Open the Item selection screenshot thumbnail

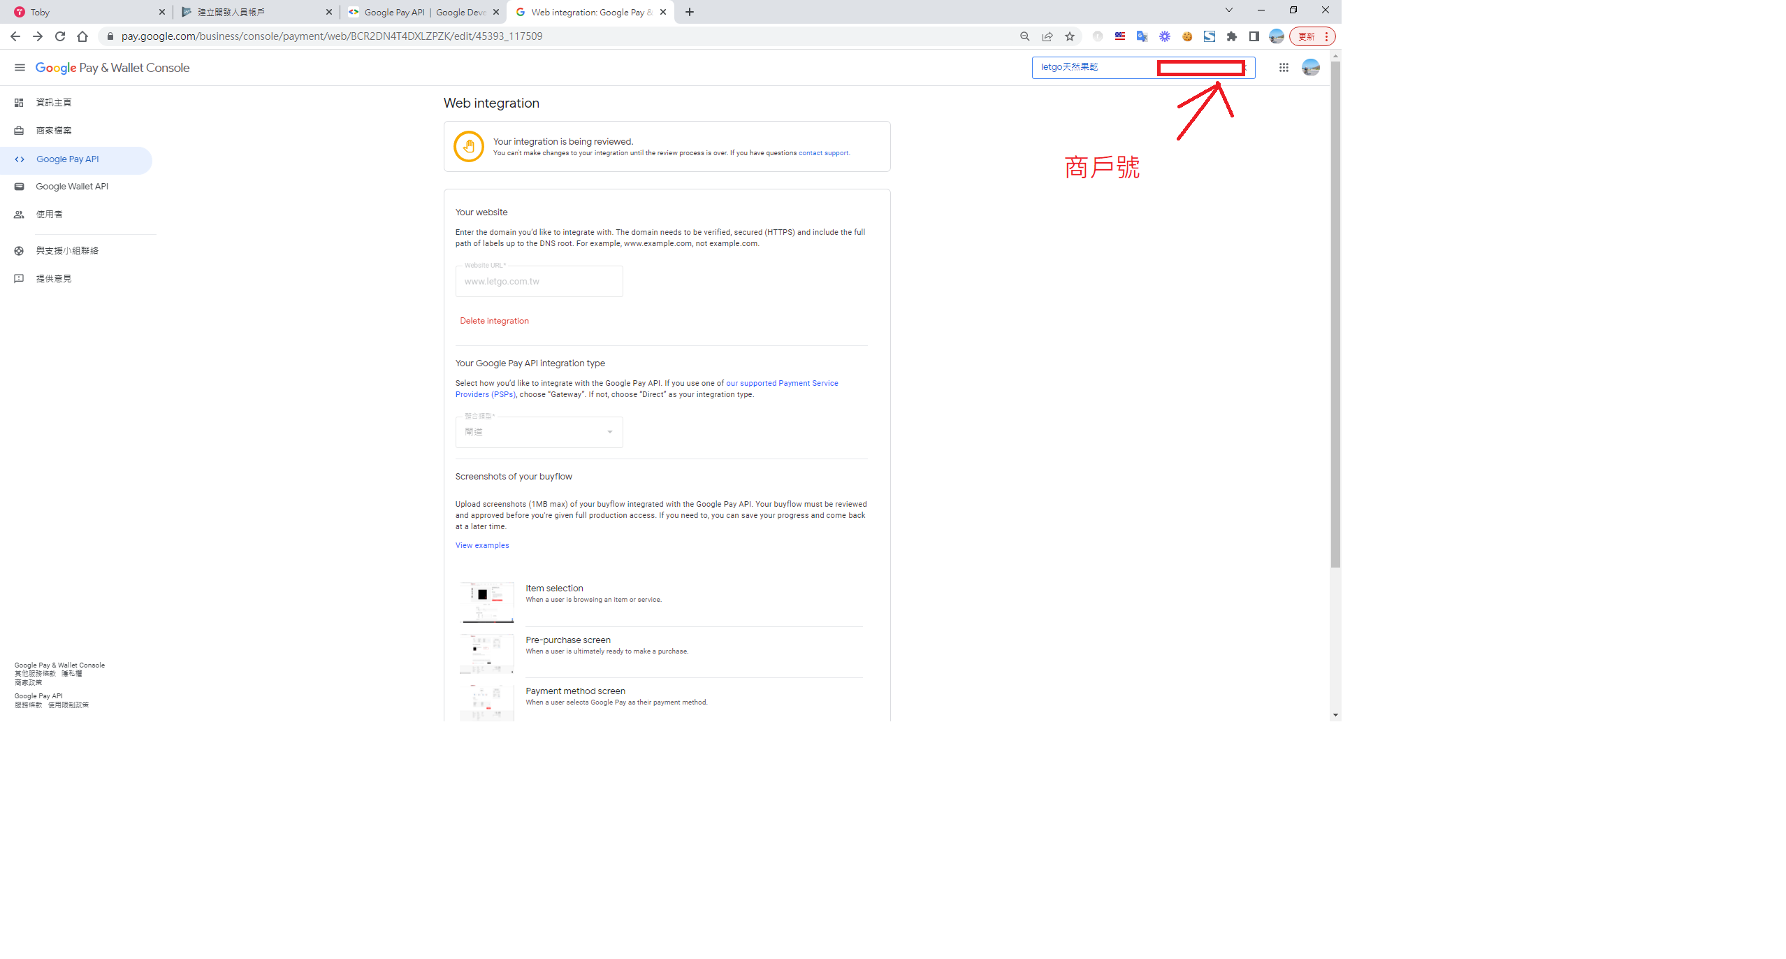[x=487, y=602]
